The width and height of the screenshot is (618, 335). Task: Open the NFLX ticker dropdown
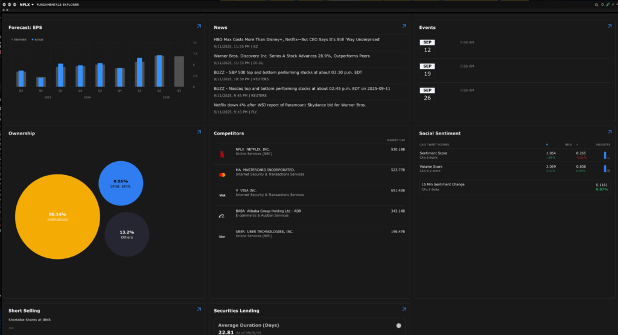point(33,4)
